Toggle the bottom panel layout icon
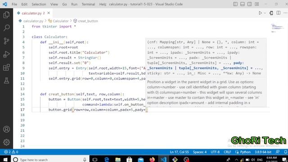288x162 pixels. (243, 4)
